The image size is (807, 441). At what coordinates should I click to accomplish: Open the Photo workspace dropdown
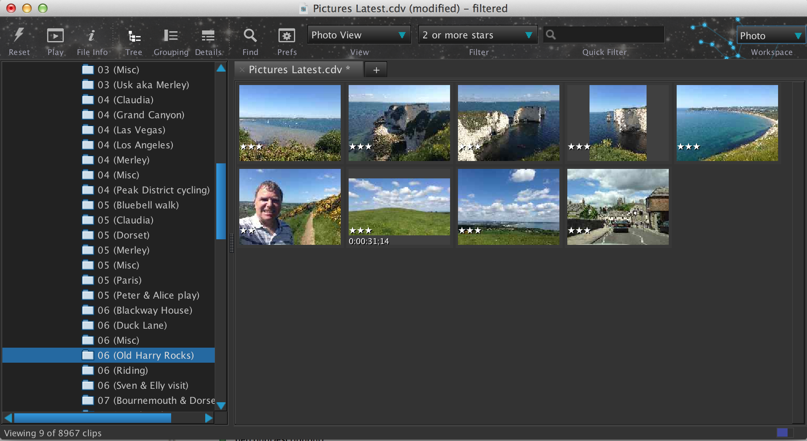click(x=770, y=36)
